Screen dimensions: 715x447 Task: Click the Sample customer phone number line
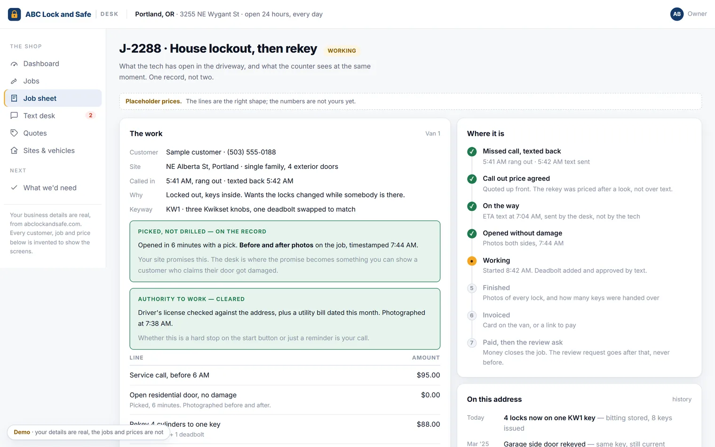(221, 152)
